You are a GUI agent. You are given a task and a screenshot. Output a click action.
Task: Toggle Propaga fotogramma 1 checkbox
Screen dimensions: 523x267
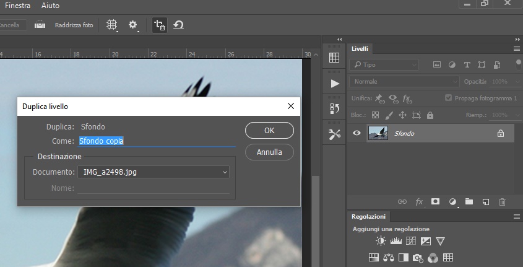coord(449,98)
